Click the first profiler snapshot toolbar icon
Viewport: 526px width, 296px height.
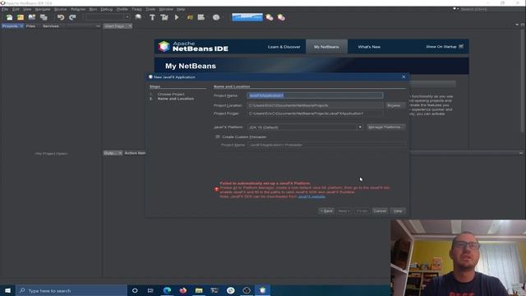(270, 17)
